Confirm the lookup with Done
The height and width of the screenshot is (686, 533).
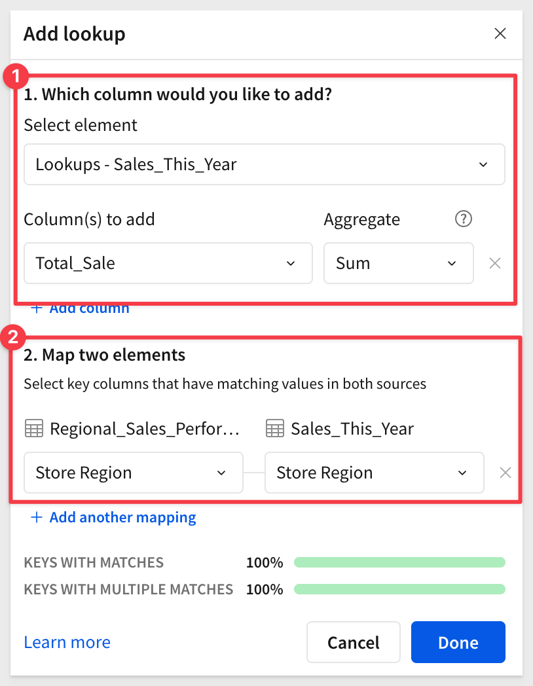point(458,642)
